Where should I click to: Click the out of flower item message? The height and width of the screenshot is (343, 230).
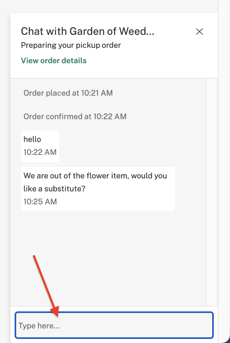(x=98, y=189)
